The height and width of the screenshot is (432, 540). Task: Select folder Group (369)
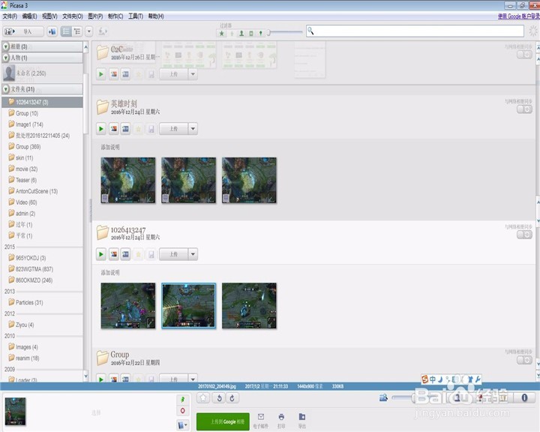28,147
